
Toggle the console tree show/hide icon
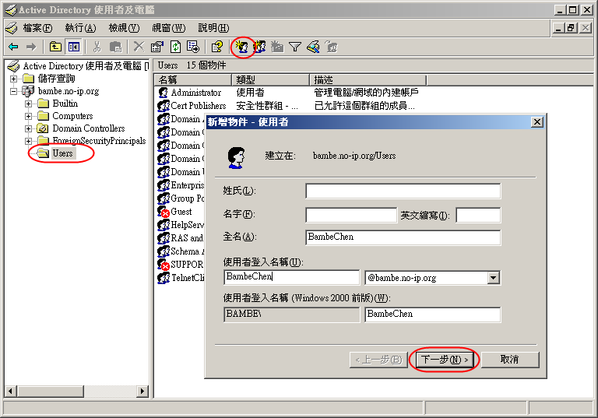[74, 47]
